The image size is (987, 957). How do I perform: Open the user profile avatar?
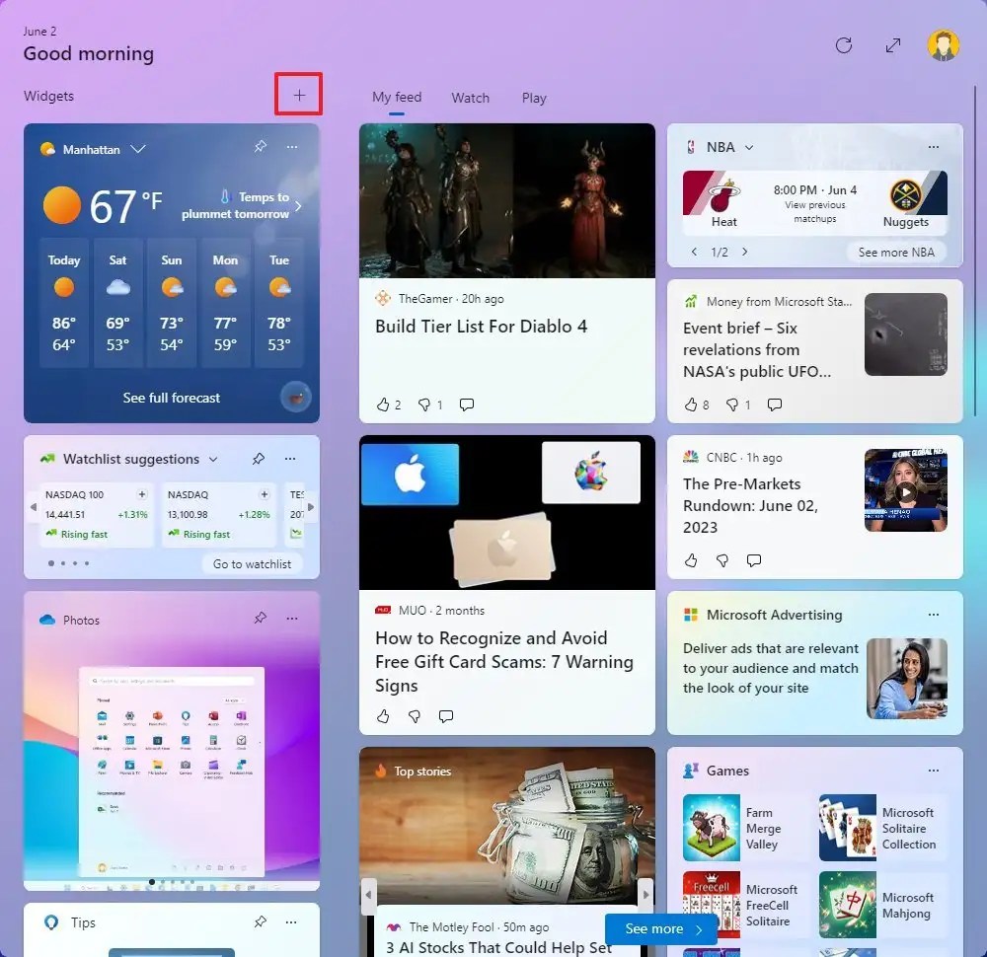(943, 45)
